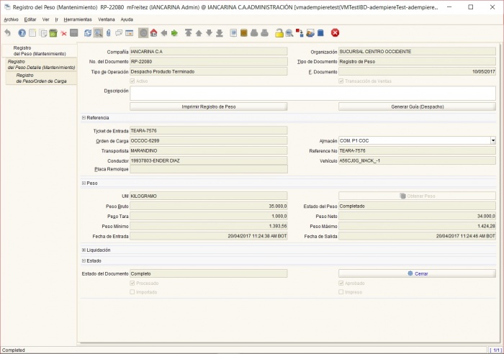Open the Chat bubbles icon
This screenshot has height=354, width=504.
pos(119,33)
